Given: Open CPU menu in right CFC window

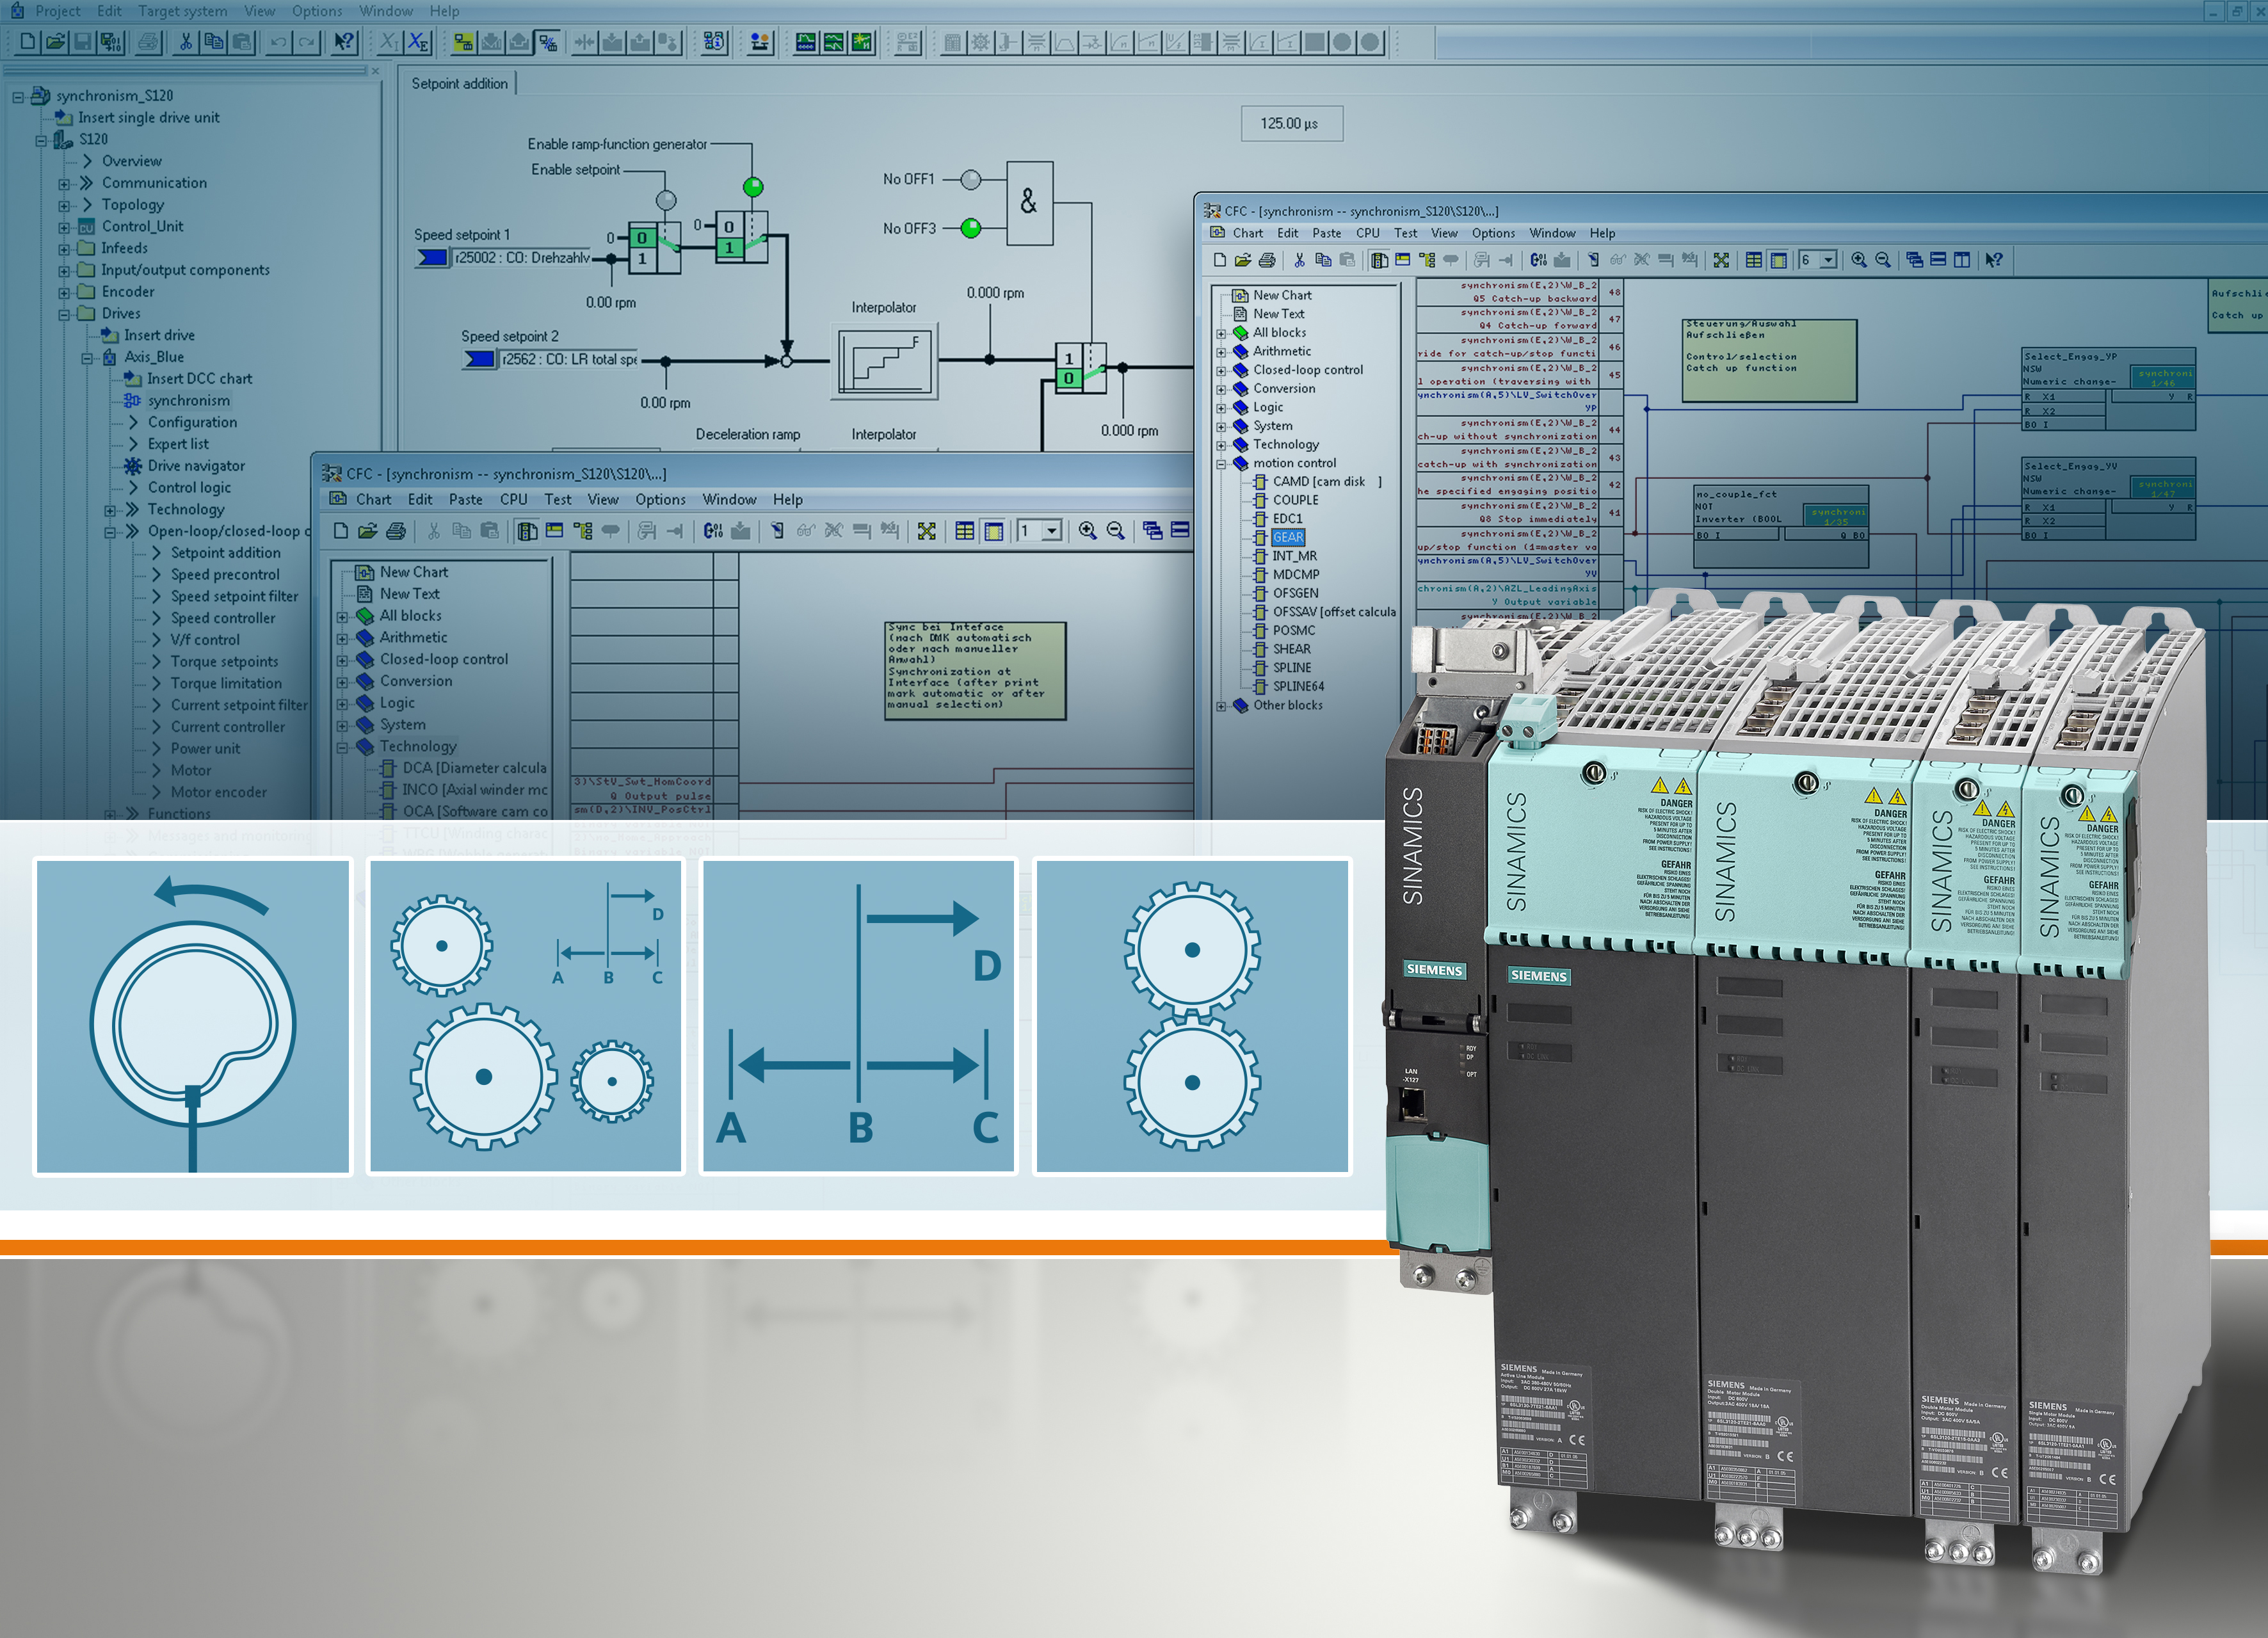Looking at the screenshot, I should [x=1367, y=233].
